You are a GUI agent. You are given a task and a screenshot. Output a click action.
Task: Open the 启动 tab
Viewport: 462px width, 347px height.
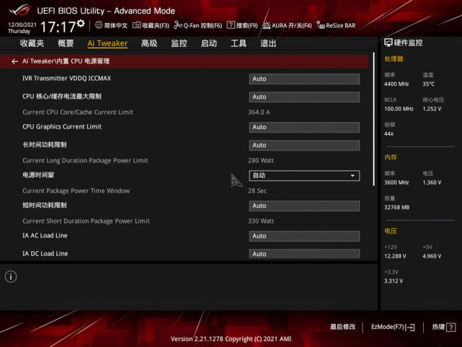[208, 43]
